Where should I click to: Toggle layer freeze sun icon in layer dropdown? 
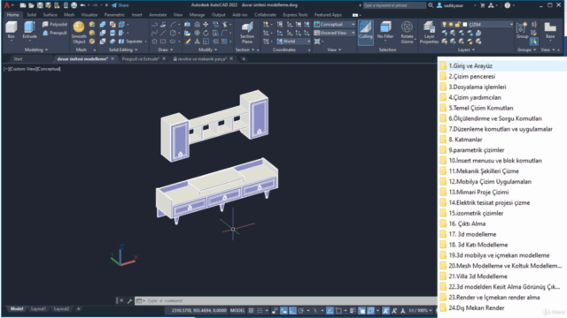451,25
